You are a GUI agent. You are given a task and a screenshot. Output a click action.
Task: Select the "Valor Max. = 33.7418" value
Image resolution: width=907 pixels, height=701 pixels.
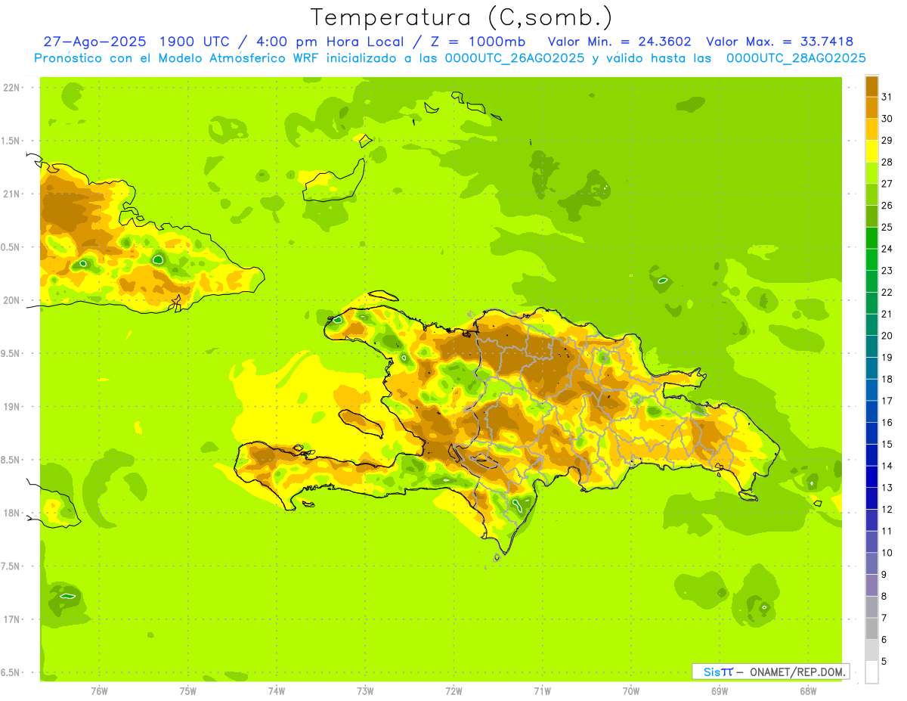click(x=779, y=42)
